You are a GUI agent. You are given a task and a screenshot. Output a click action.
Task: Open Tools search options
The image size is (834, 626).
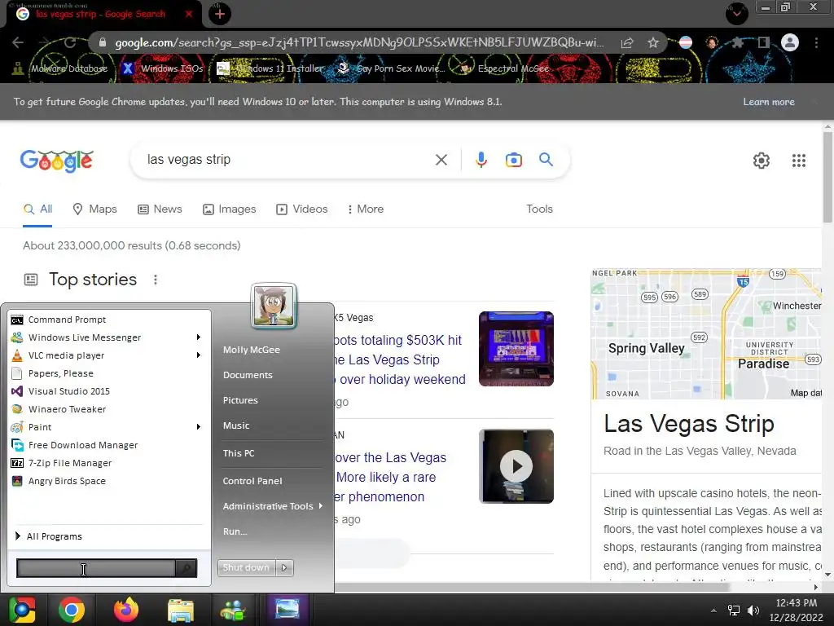tap(539, 209)
